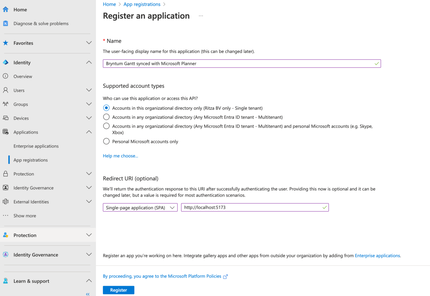
Task: Click the Redirect URI input field
Action: (255, 207)
